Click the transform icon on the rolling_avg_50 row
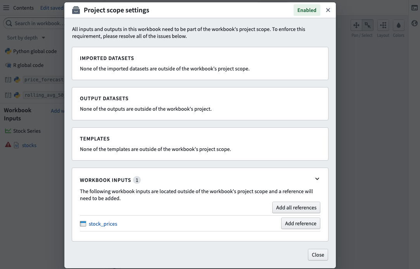 (8, 95)
